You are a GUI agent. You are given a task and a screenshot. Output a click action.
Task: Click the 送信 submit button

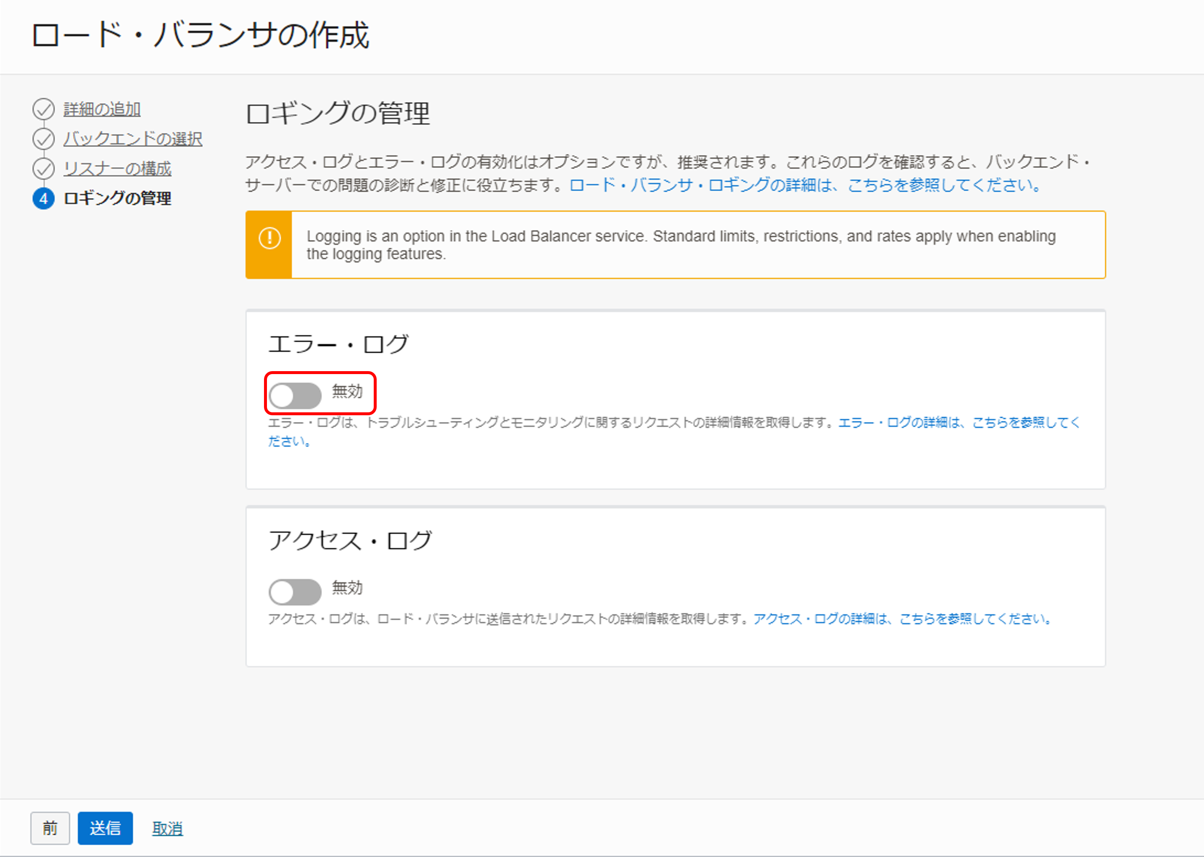click(105, 828)
